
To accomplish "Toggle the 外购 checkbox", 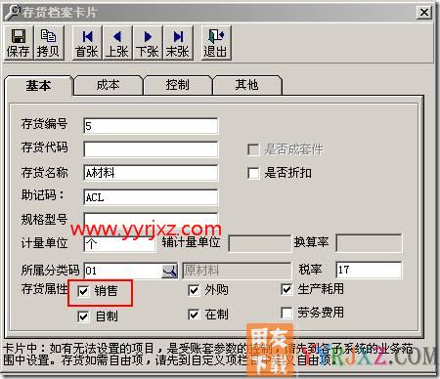I will pyautogui.click(x=194, y=290).
